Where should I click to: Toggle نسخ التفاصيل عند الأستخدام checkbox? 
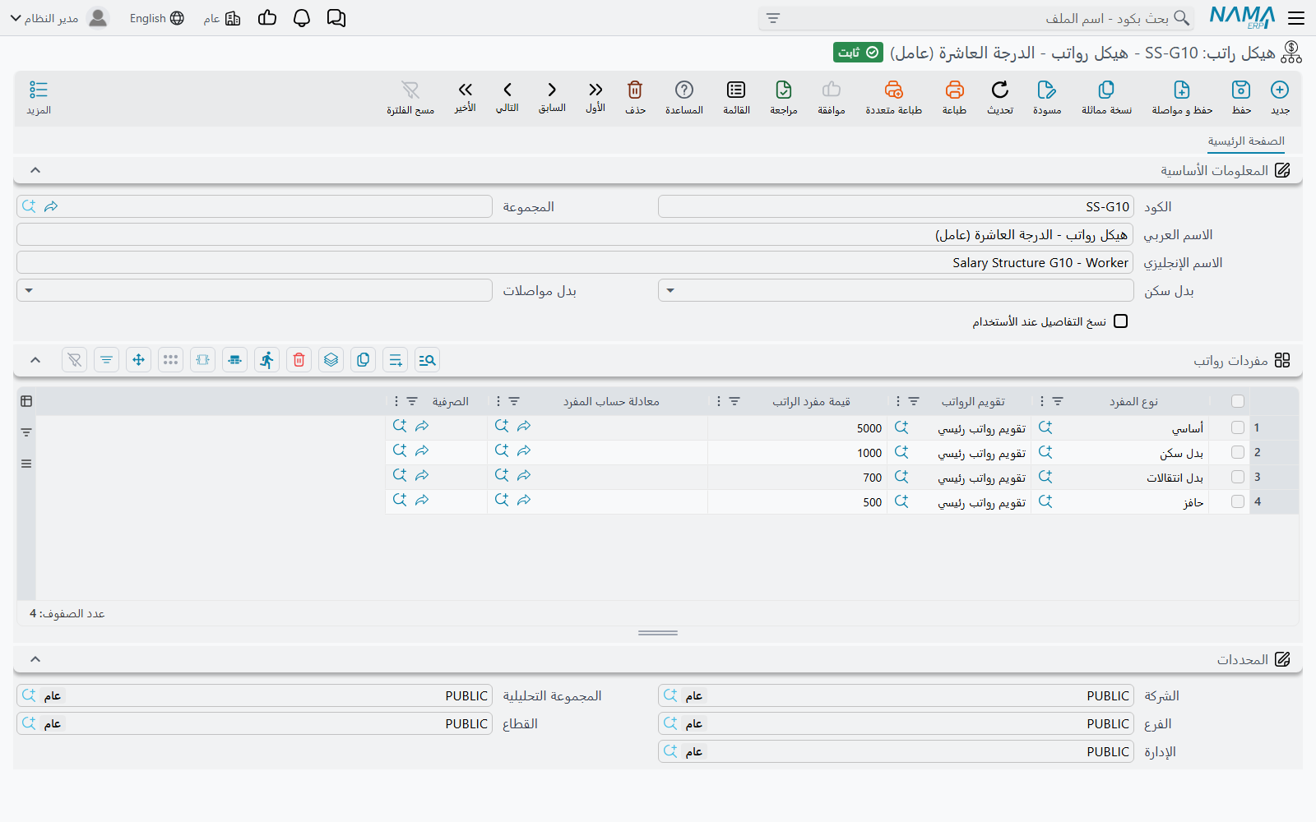1120,321
